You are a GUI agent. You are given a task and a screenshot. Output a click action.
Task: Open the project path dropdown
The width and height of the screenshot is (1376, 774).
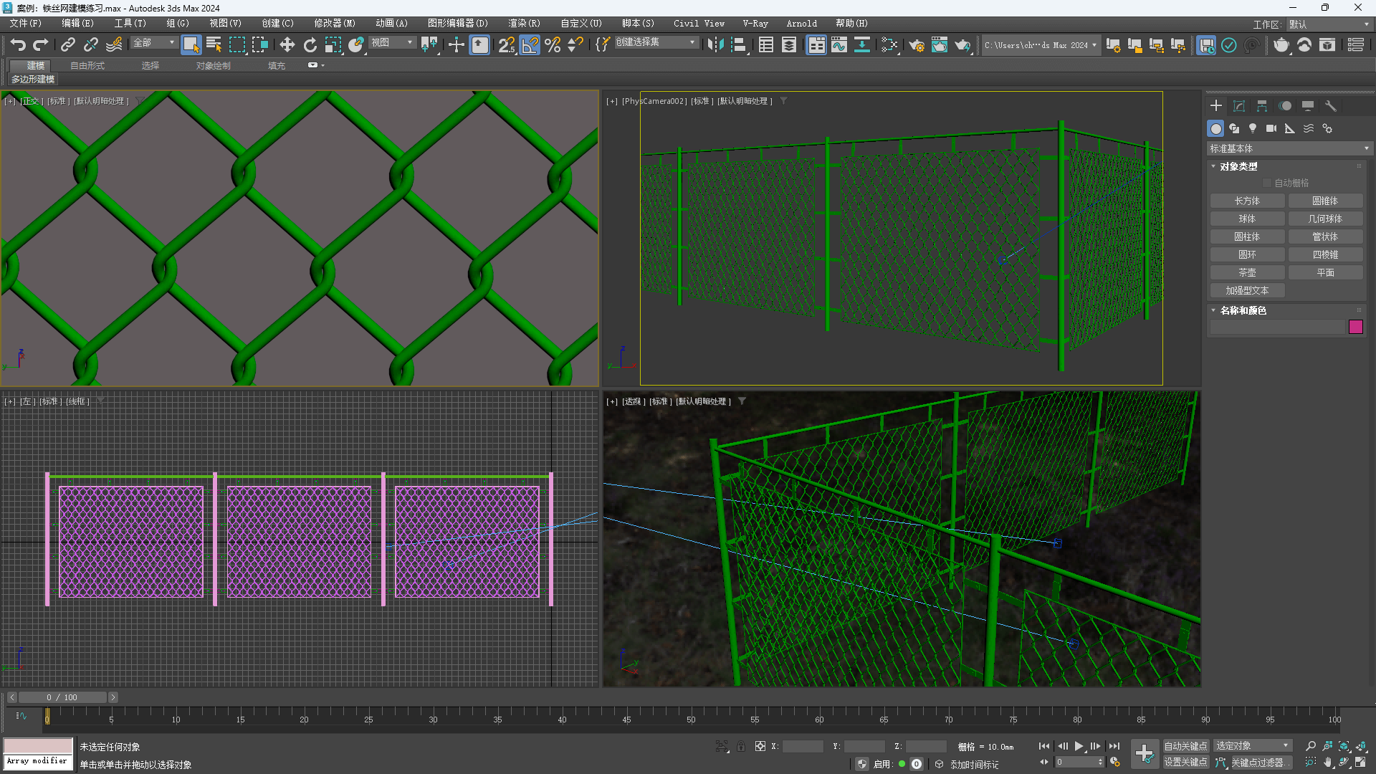(x=1041, y=45)
